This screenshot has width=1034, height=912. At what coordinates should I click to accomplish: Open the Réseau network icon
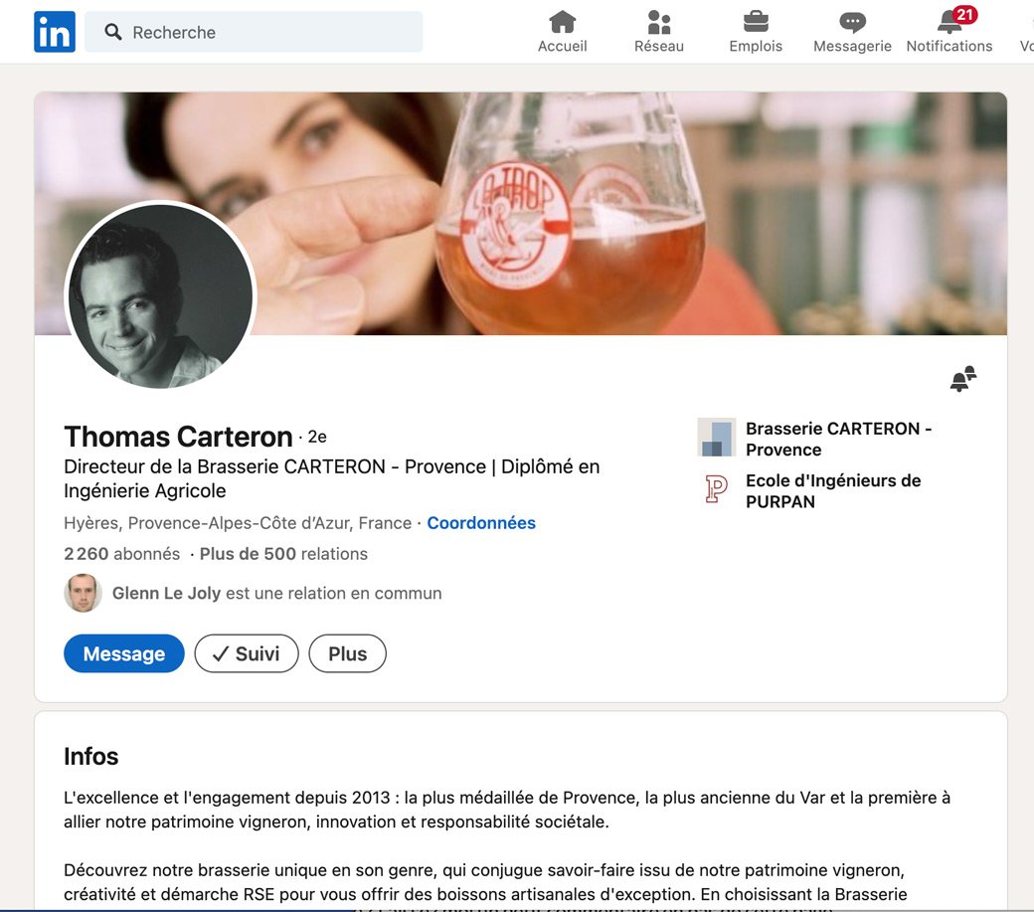[x=658, y=29]
